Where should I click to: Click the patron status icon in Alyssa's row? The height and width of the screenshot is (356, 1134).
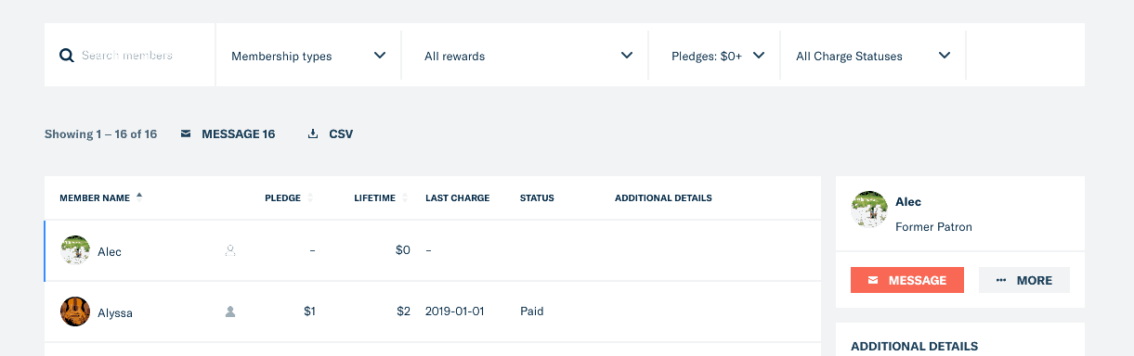point(230,311)
